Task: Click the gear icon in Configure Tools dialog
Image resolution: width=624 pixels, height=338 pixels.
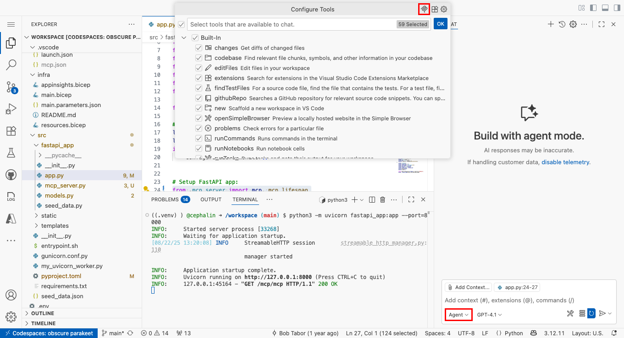Action: click(443, 9)
